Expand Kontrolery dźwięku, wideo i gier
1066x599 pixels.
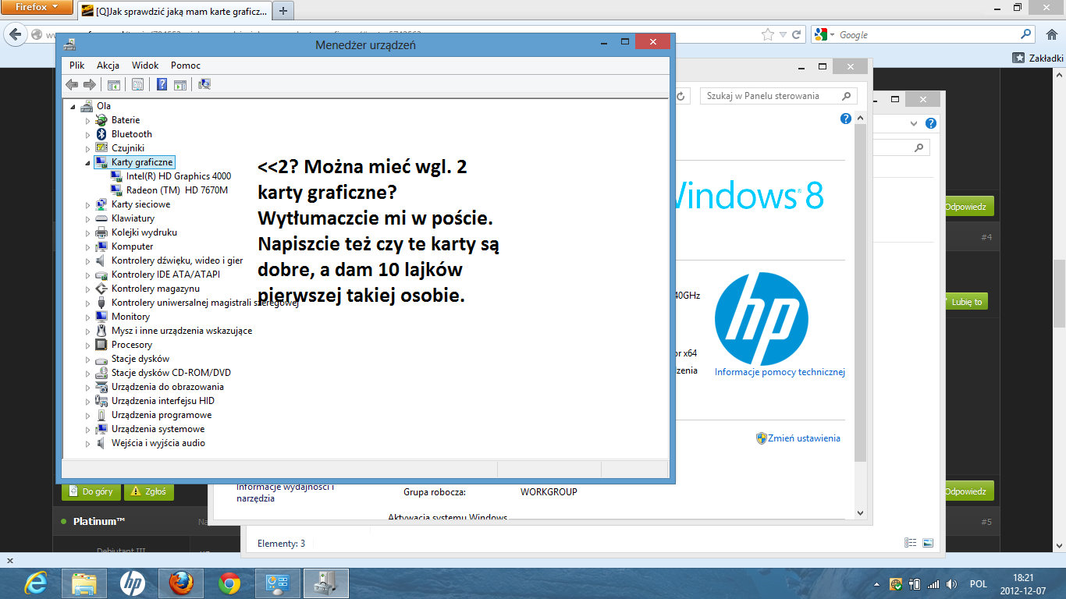(x=88, y=261)
